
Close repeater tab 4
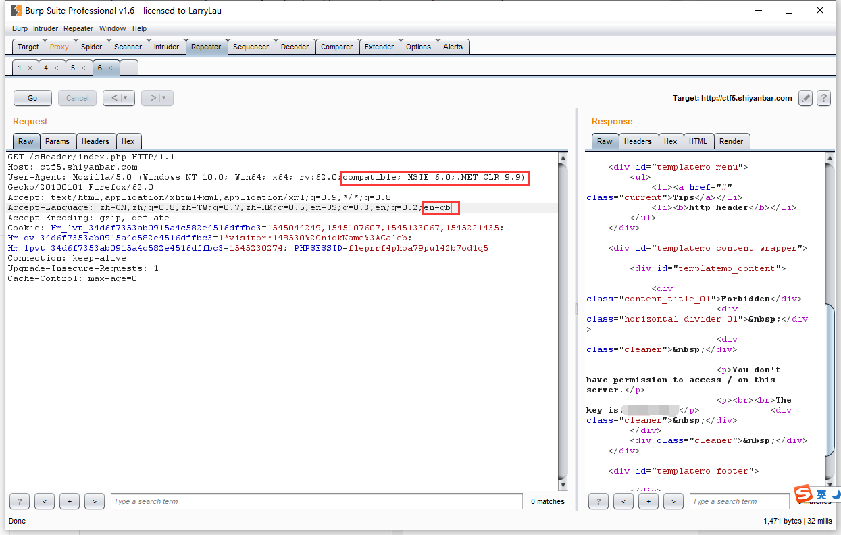coord(57,68)
